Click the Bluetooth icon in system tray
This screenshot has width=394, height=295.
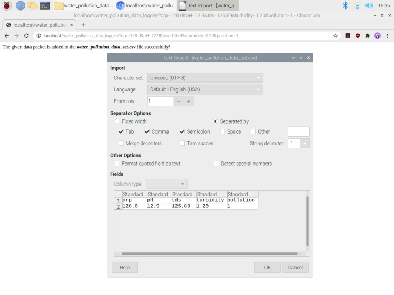(x=346, y=6)
